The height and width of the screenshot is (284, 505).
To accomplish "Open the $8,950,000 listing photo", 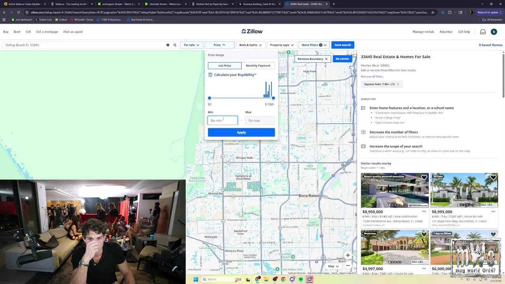I will [x=395, y=191].
